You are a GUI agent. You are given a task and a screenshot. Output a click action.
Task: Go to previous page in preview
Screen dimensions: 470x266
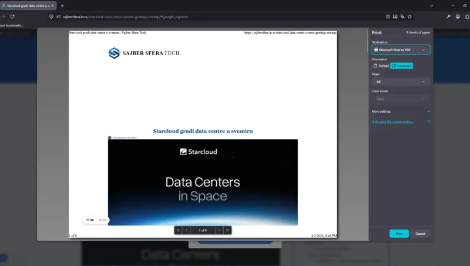[x=186, y=230]
